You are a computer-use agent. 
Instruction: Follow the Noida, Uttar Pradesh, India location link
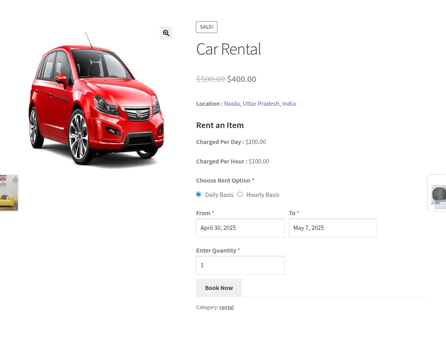[260, 103]
